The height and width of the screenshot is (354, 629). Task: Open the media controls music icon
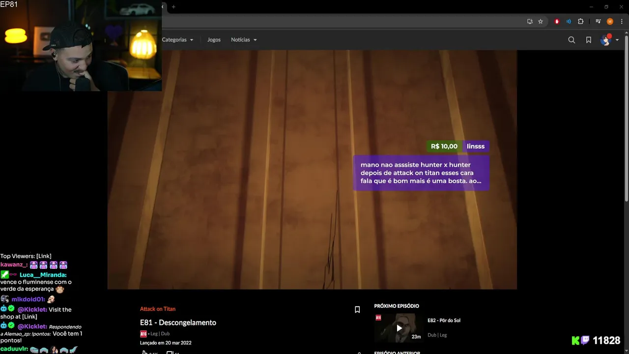598,22
